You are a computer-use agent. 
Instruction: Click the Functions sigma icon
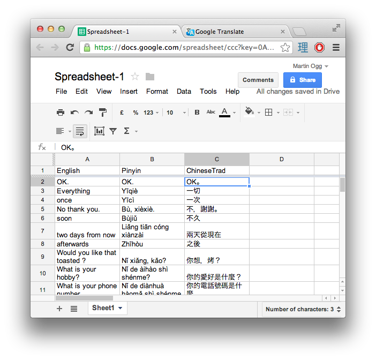point(126,131)
